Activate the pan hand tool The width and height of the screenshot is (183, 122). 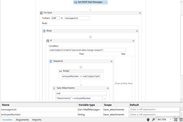(x=148, y=119)
